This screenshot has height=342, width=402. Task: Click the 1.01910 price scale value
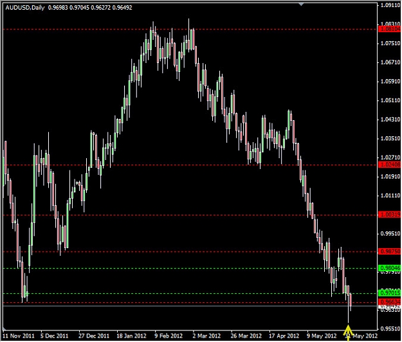[x=390, y=177]
